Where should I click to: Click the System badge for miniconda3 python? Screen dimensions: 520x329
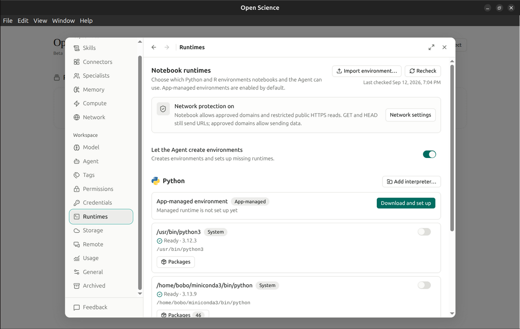click(x=267, y=285)
